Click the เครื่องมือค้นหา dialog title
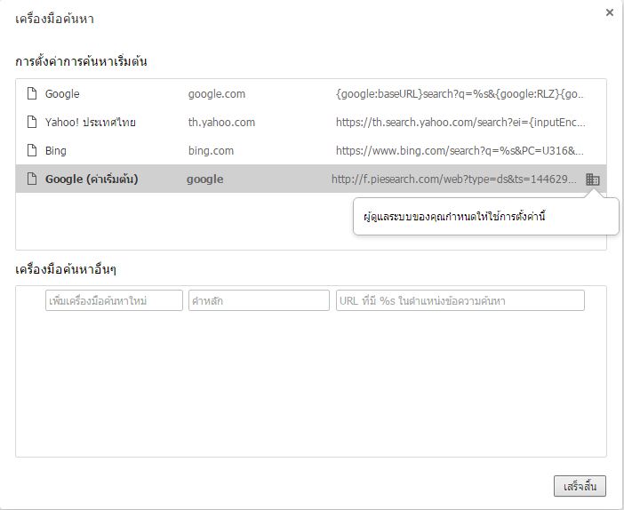 tap(54, 19)
